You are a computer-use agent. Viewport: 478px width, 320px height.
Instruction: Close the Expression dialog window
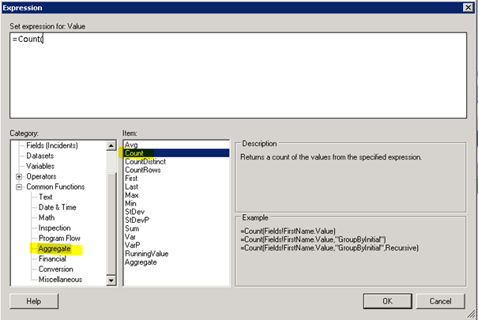pos(469,7)
